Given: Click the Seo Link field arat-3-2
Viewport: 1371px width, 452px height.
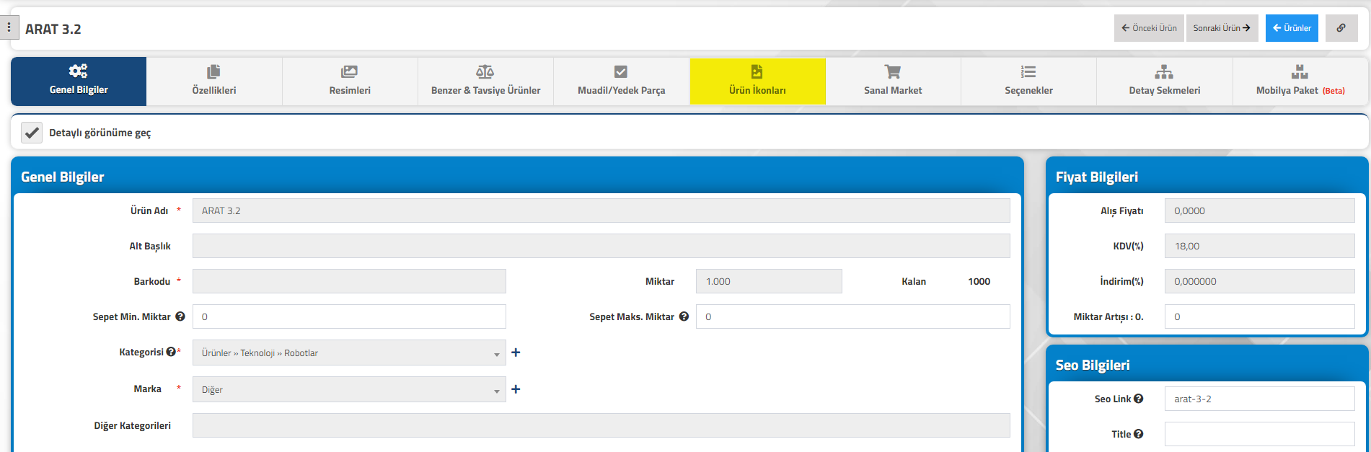Looking at the screenshot, I should click(x=1259, y=399).
